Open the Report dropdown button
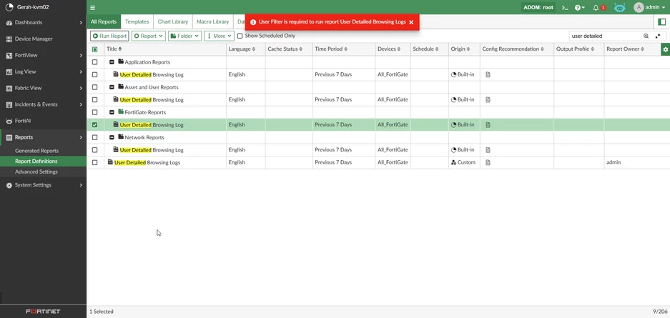This screenshot has height=318, width=670. point(148,36)
